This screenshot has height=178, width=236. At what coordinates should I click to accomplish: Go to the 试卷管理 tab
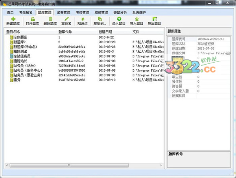pyautogui.click(x=63, y=12)
